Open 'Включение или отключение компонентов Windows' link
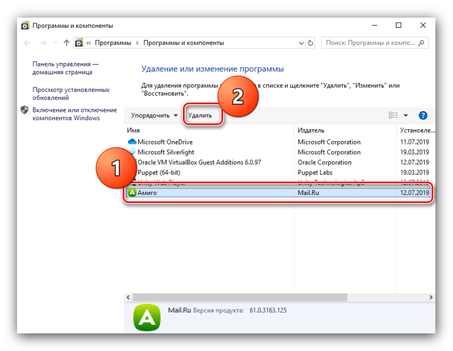Viewport: 453px width, 351px height. 75,114
